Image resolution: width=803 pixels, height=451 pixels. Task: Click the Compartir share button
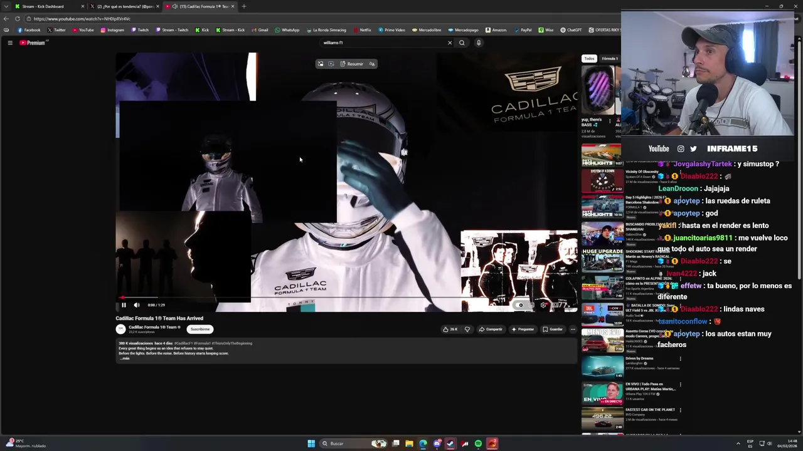[x=491, y=329]
